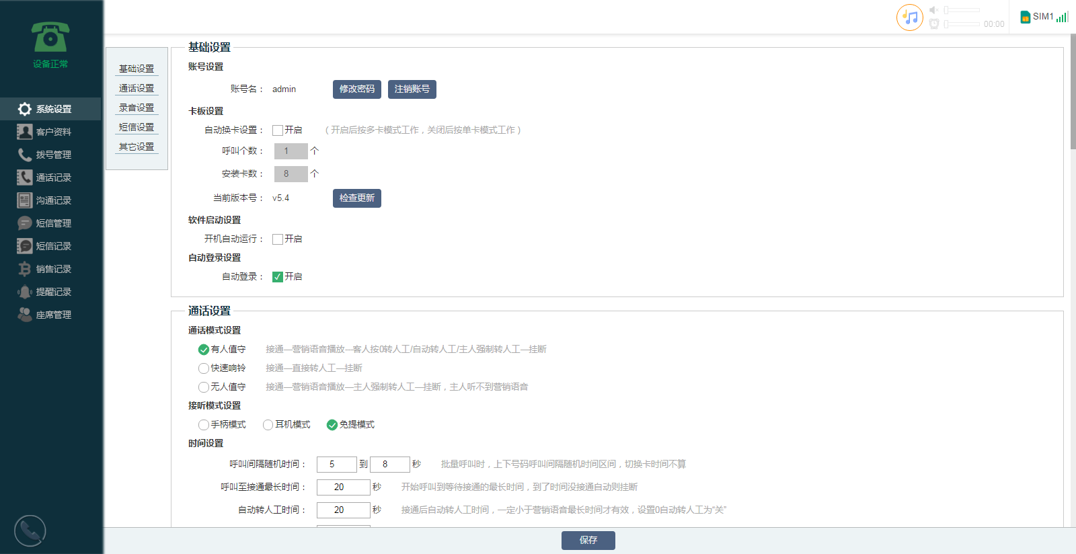Uncheck the 自动登录 checkbox
Screen dimensions: 1076x554
pyautogui.click(x=278, y=277)
